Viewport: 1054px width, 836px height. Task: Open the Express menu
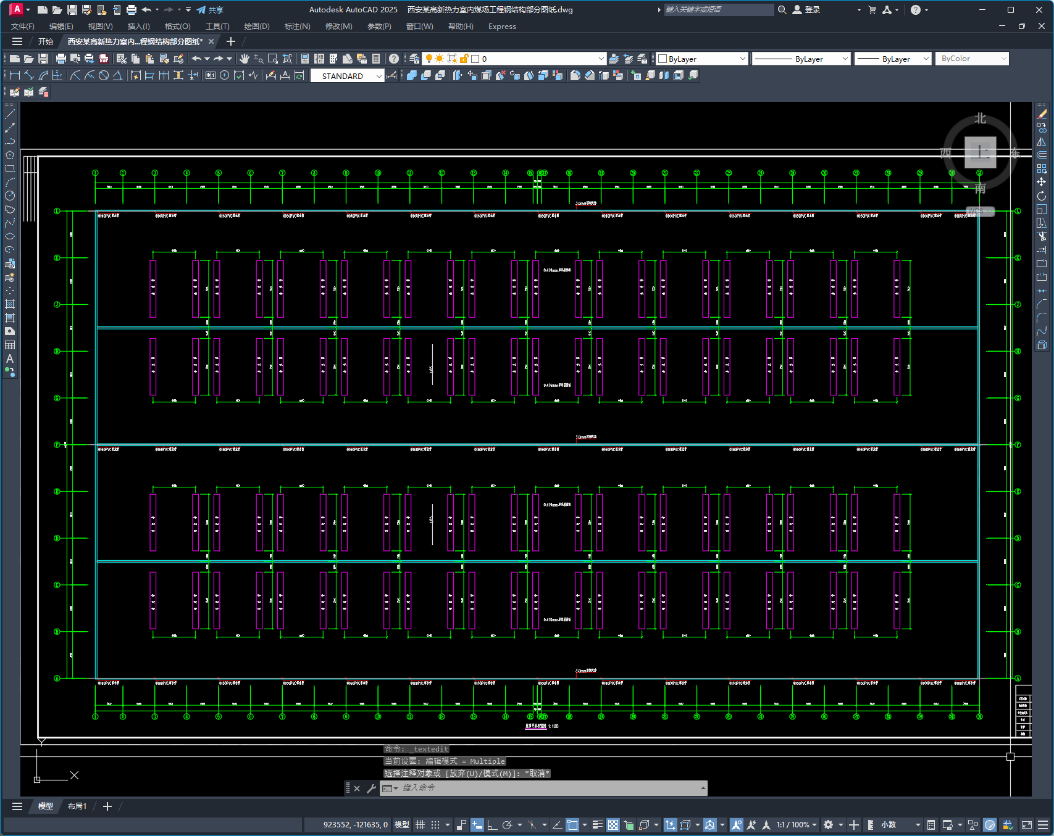pyautogui.click(x=502, y=27)
